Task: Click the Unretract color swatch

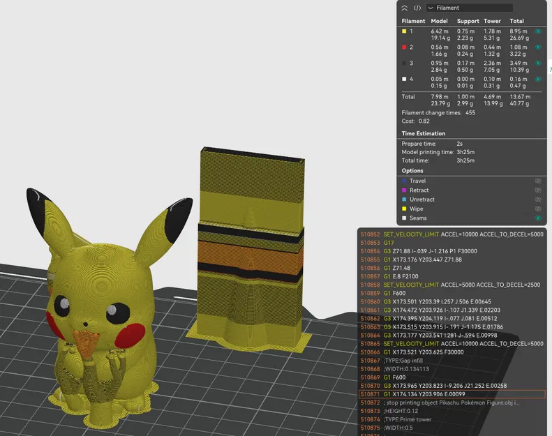Action: coord(404,200)
